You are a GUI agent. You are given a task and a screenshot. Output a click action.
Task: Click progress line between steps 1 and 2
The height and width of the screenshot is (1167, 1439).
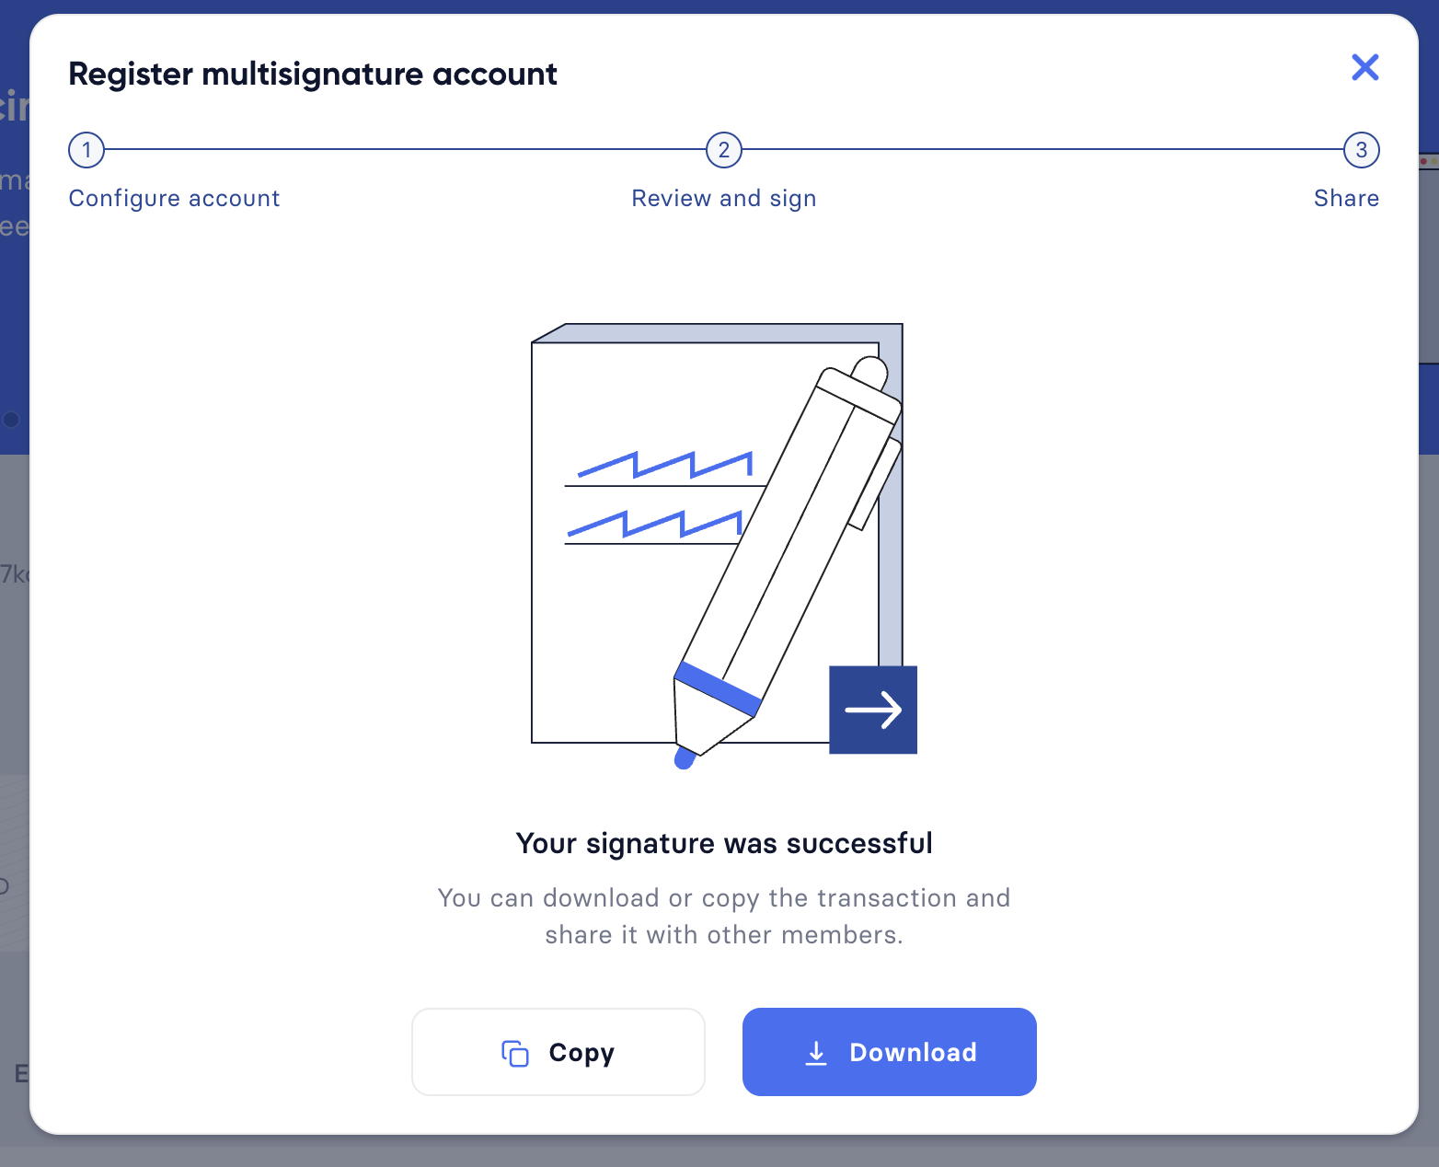click(405, 149)
